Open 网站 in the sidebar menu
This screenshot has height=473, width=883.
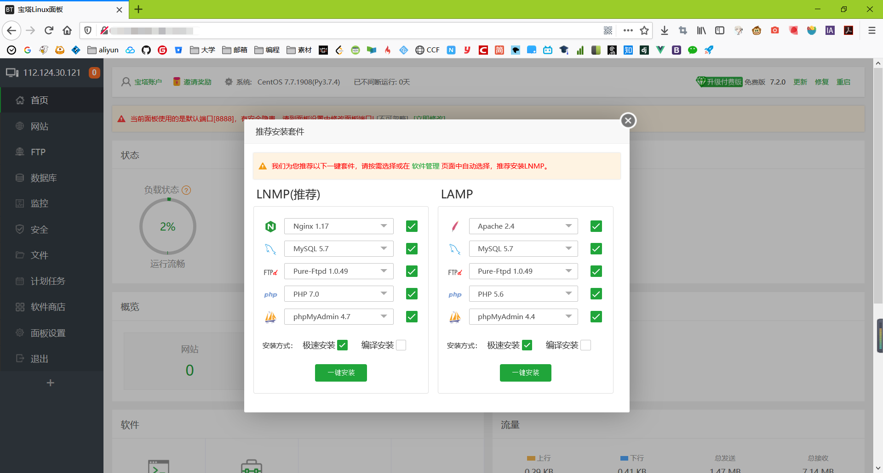(52, 126)
